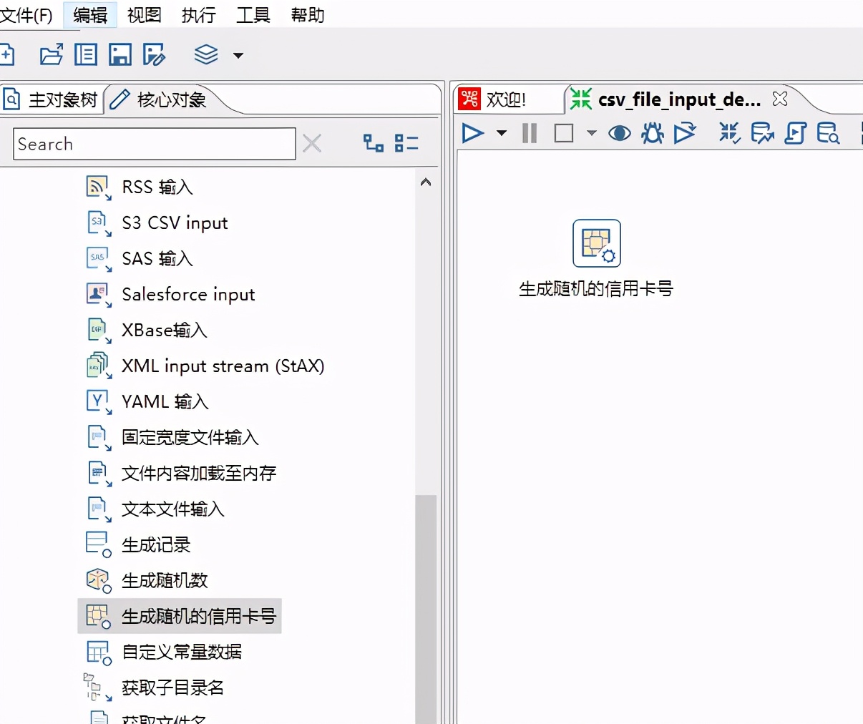
Task: Click the save as icon
Action: 155,54
